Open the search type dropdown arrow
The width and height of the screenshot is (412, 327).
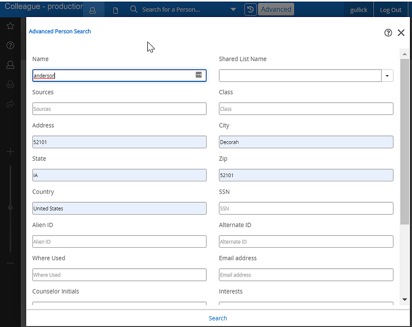pos(233,10)
